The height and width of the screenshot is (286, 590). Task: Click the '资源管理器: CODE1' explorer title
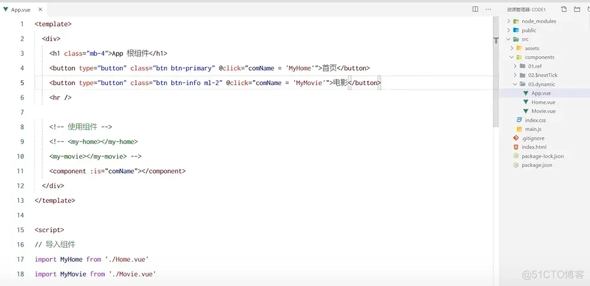tap(526, 10)
